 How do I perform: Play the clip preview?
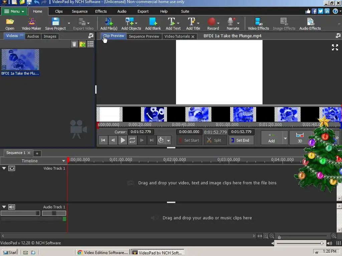(x=123, y=140)
